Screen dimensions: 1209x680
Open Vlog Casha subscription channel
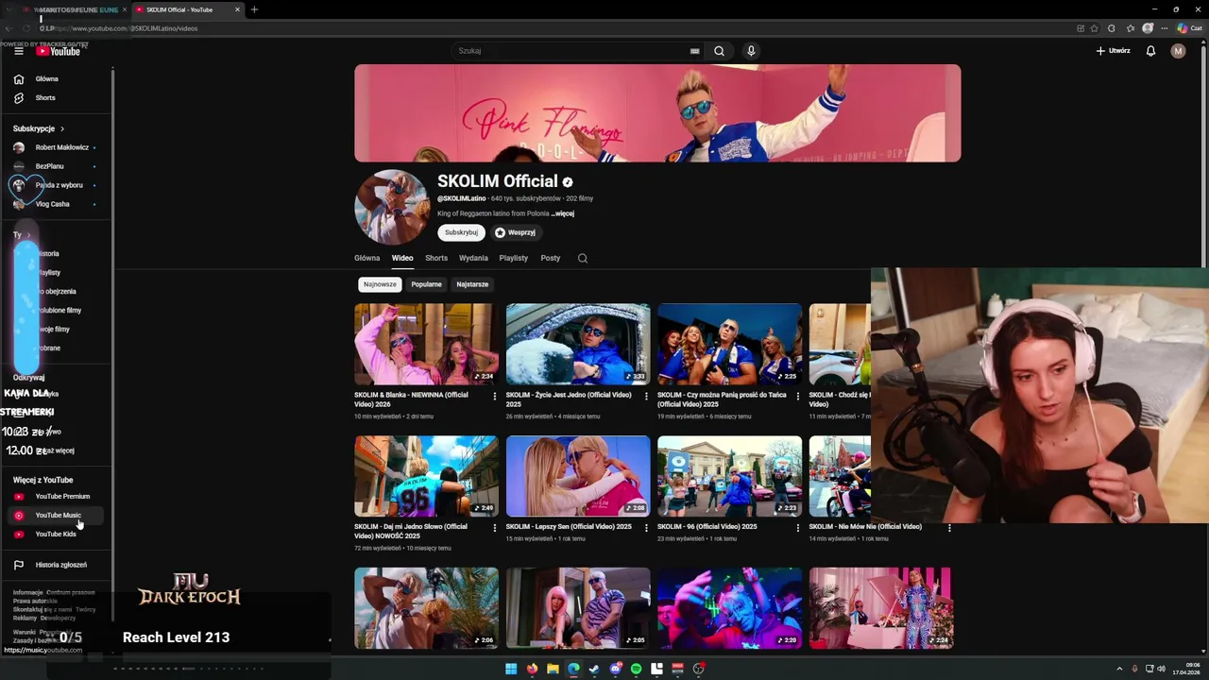[x=57, y=204]
